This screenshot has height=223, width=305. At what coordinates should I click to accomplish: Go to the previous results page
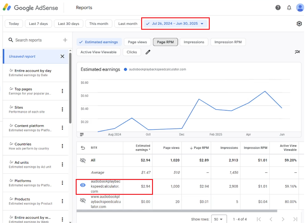coord(271,219)
